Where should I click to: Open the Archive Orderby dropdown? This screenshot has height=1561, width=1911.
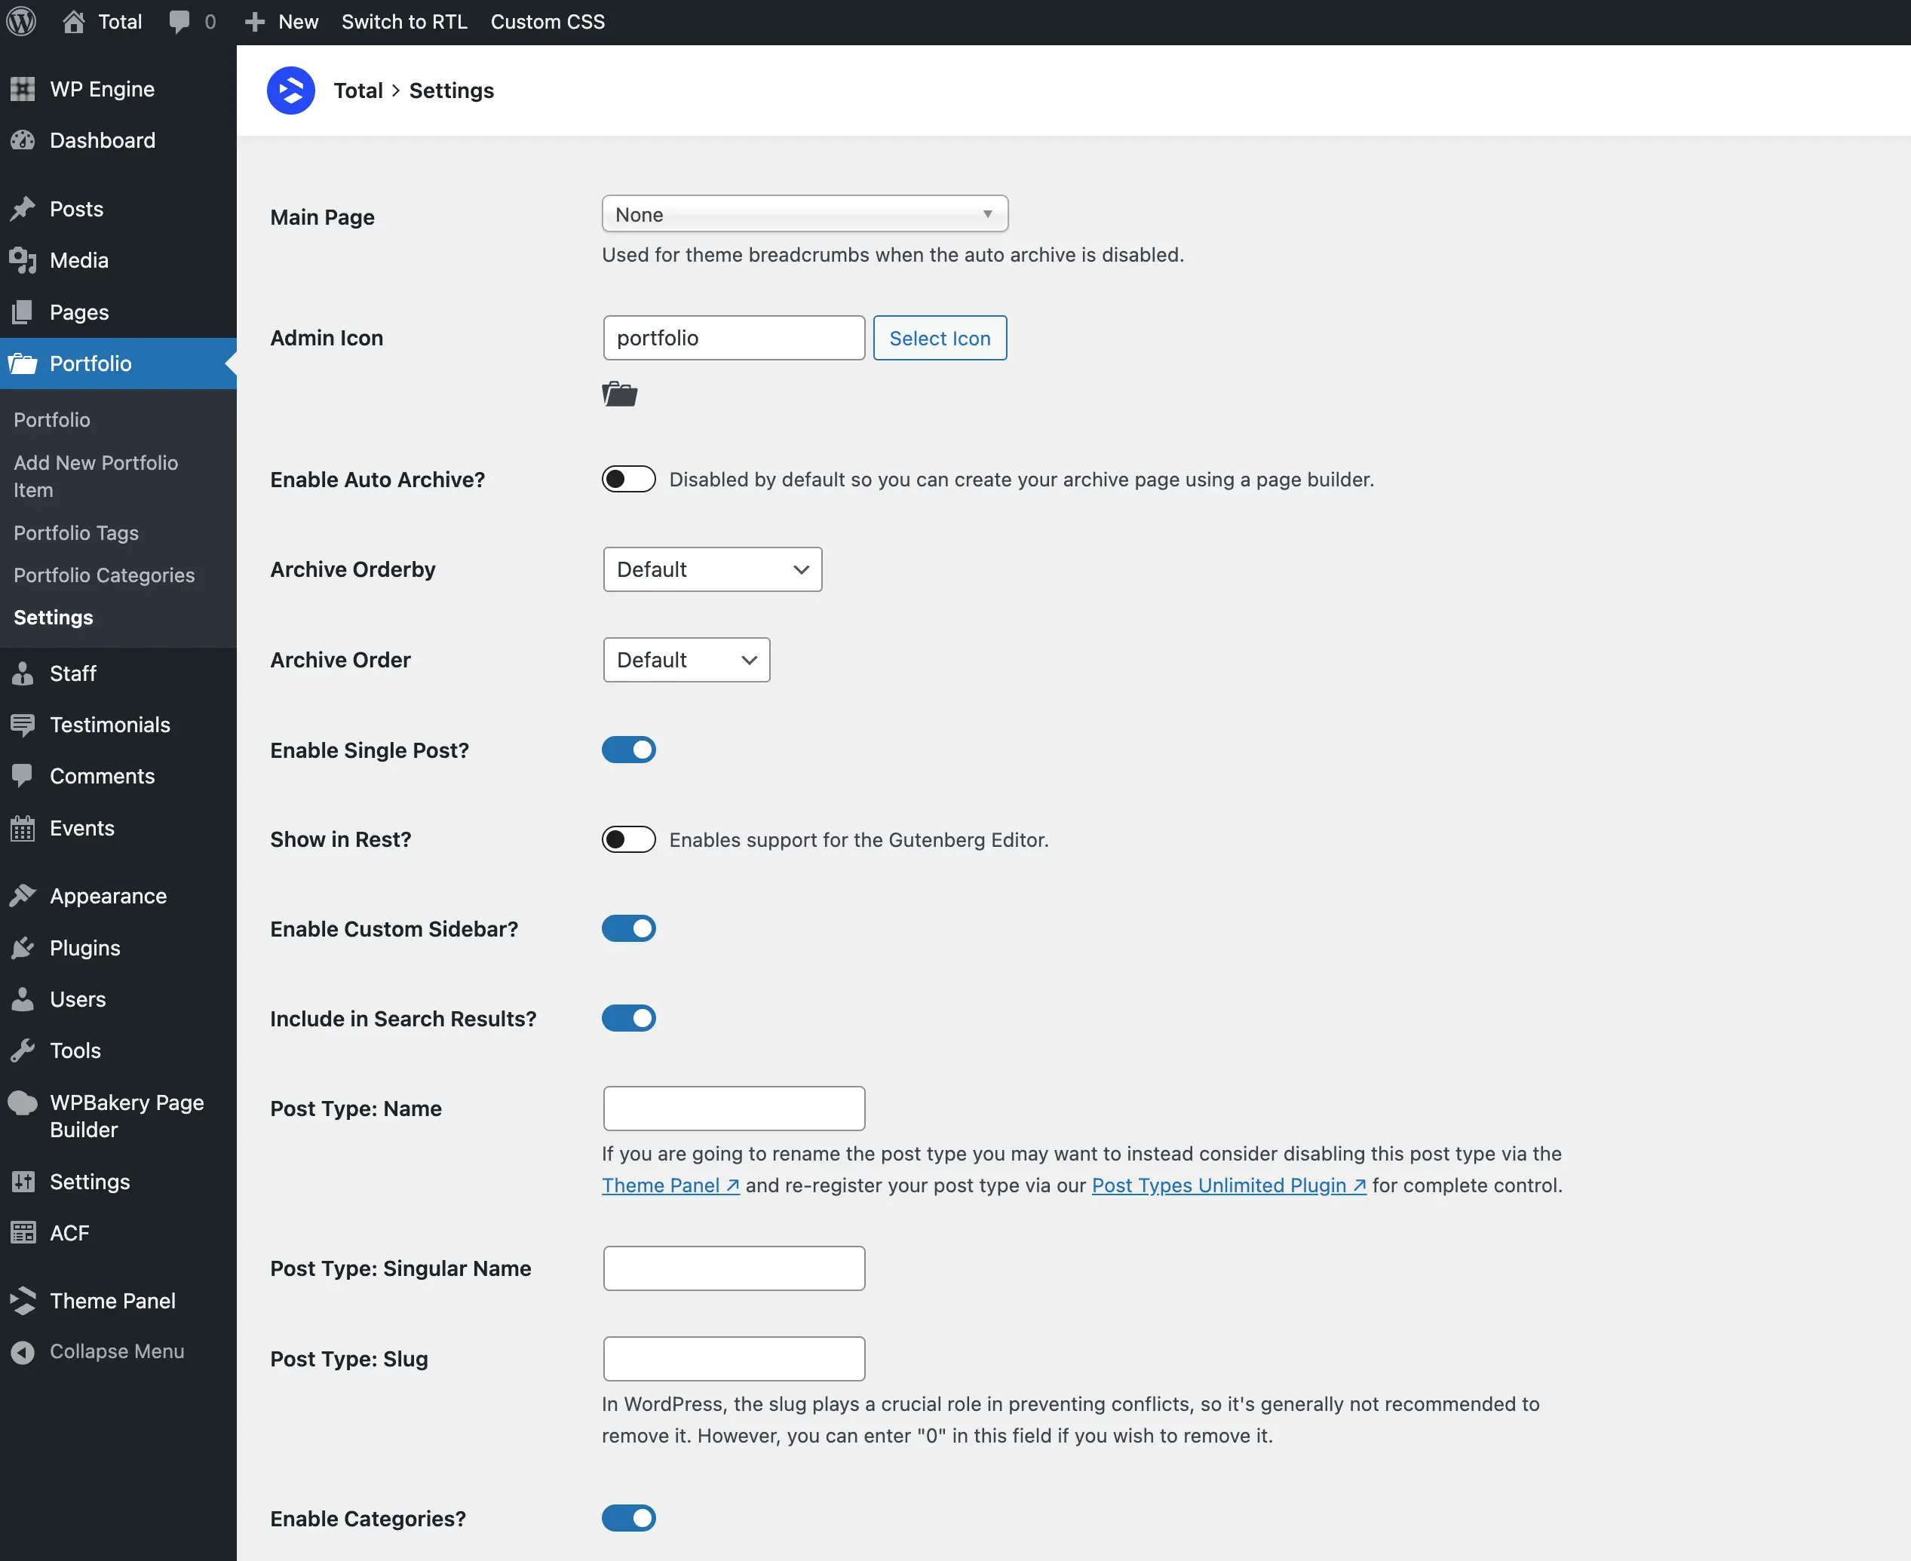coord(711,569)
